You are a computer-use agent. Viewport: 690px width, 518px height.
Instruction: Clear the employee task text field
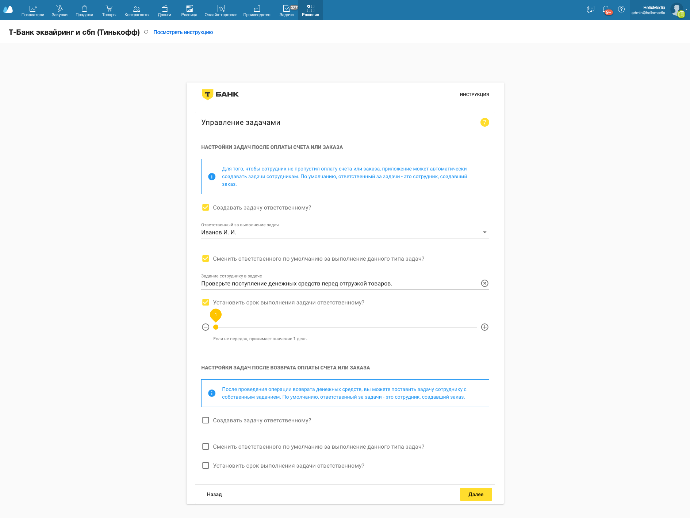click(484, 283)
